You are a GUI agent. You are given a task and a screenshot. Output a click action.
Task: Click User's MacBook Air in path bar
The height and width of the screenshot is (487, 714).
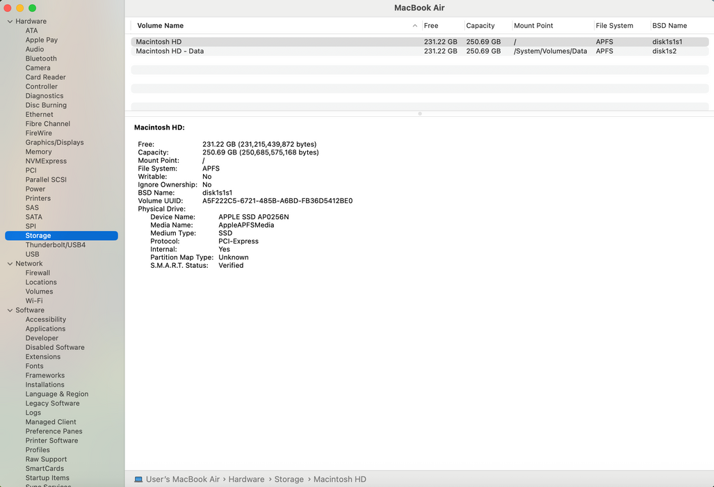[x=183, y=479]
